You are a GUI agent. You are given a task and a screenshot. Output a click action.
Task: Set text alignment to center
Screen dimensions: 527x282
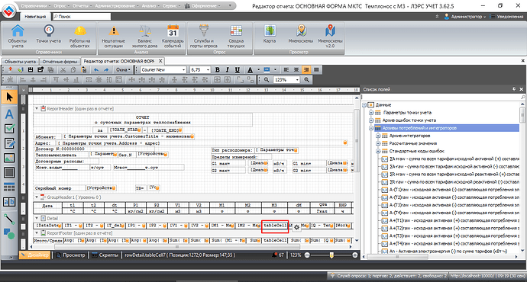296,70
